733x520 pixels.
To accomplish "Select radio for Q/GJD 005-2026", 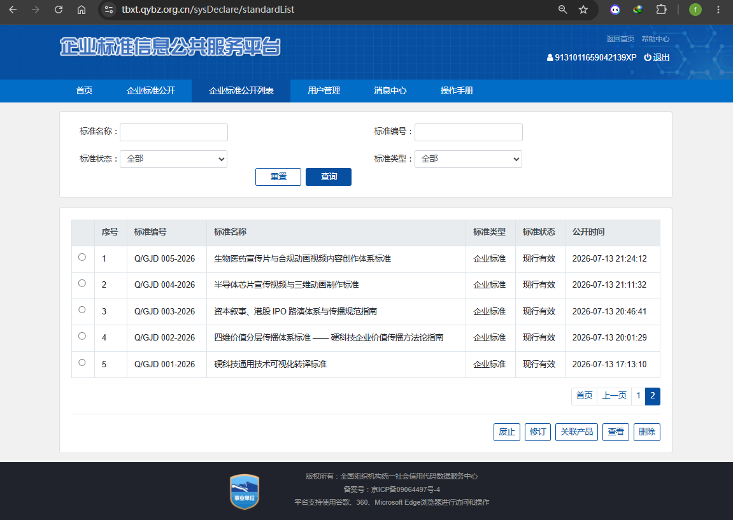I will (82, 257).
